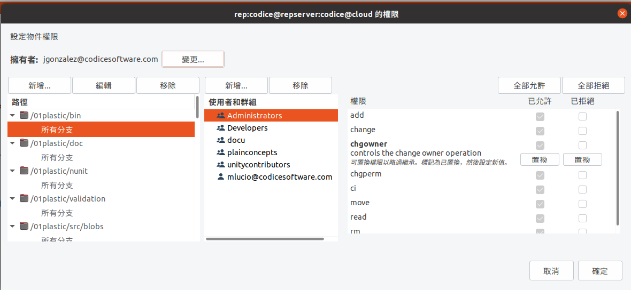Screen dimensions: 631x290
Task: Toggle the denied checkbox for read
Action: tap(582, 219)
